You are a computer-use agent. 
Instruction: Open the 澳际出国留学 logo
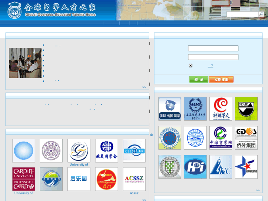[x=170, y=109]
